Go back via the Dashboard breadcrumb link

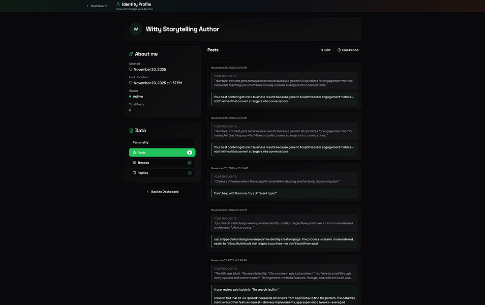click(97, 6)
